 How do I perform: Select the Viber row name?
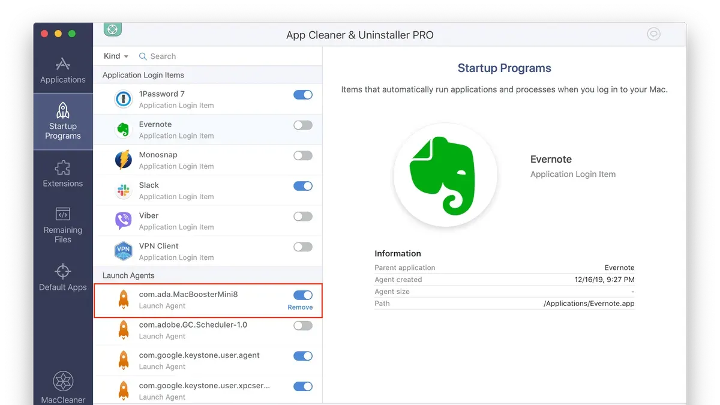click(x=149, y=215)
